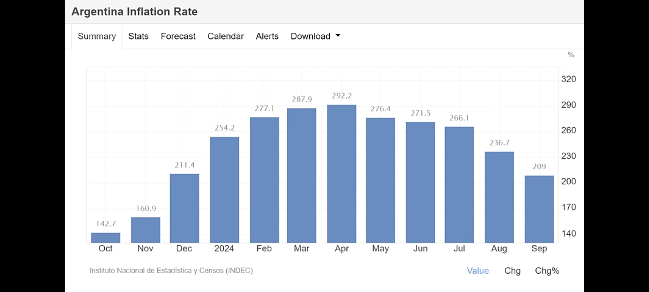Click the 236.7 value label

click(499, 143)
